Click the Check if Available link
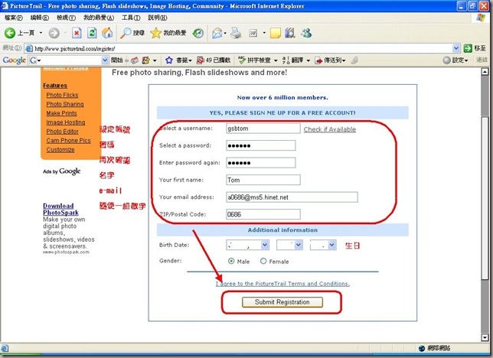The image size is (493, 358). [x=329, y=129]
